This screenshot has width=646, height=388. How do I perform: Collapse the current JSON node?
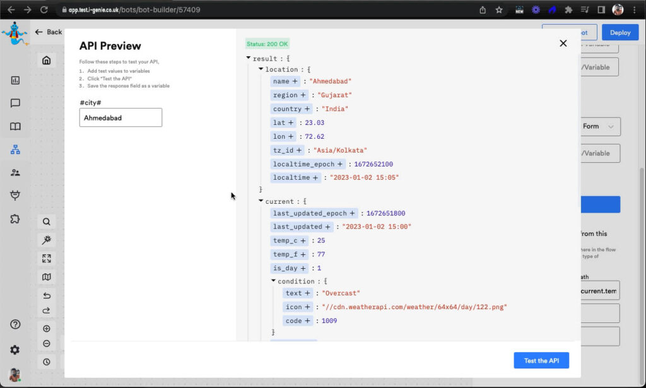261,201
